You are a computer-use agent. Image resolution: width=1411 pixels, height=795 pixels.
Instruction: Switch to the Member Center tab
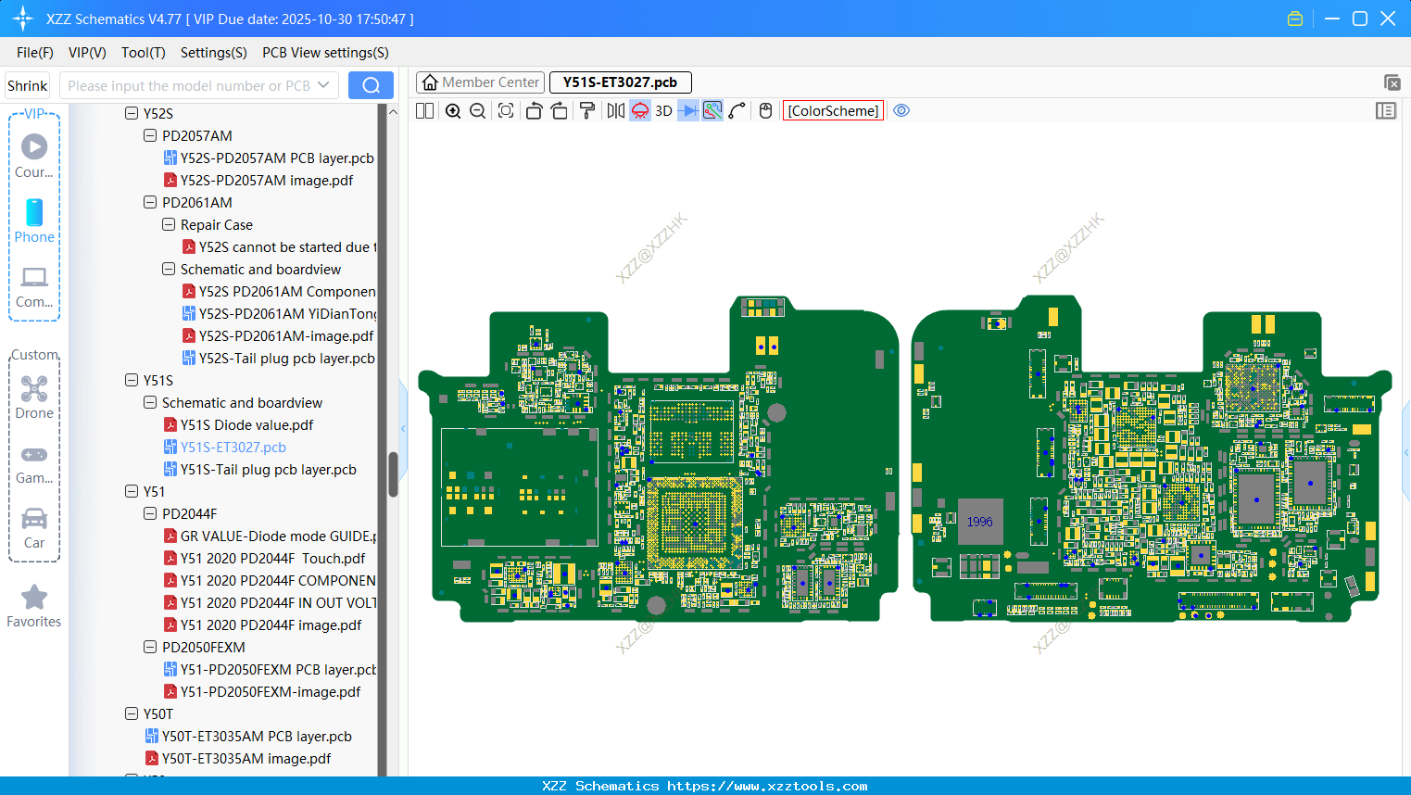[x=481, y=82]
